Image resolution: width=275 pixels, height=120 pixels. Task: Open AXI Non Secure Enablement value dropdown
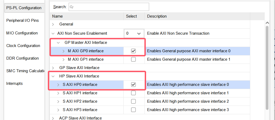coord(134,33)
